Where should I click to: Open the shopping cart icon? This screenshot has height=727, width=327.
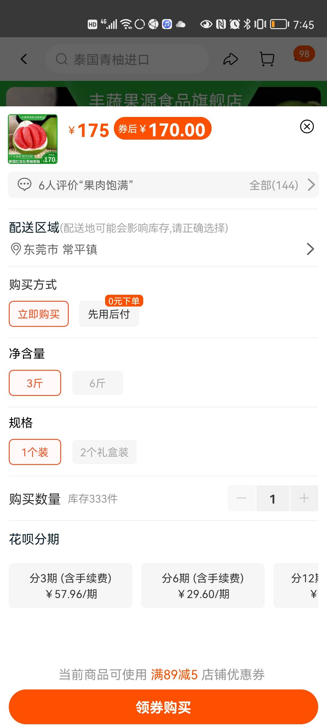(x=267, y=59)
